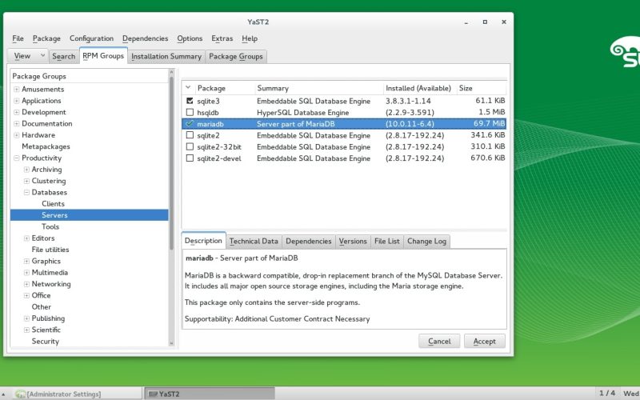Expand the Networking subgroup

click(26, 284)
